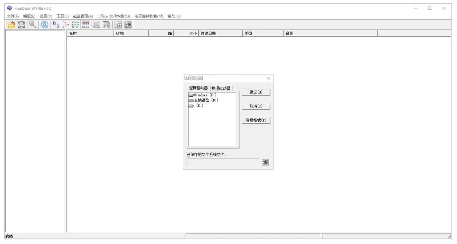Click the blue gear icon in toolbar

[x=44, y=25]
